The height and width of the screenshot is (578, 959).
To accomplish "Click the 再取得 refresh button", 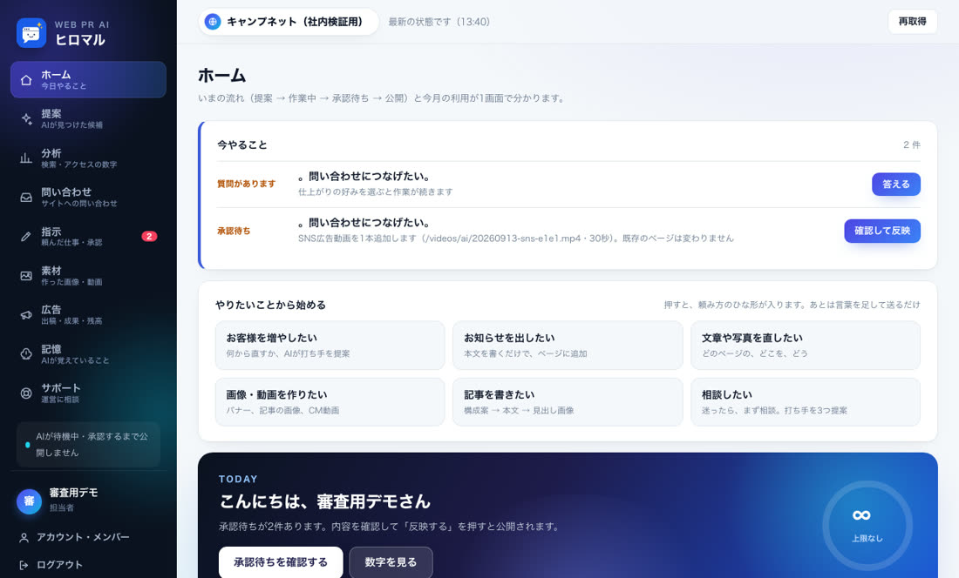I will click(x=912, y=22).
